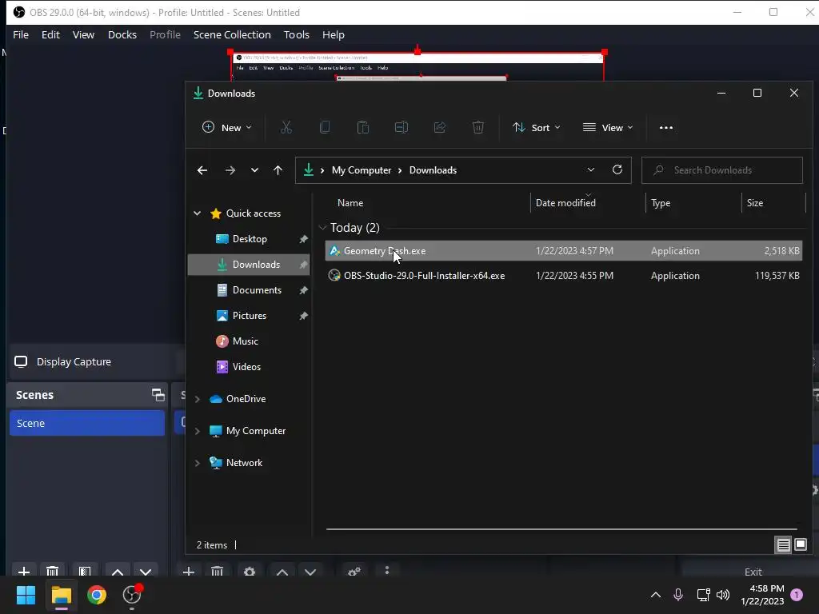Image resolution: width=819 pixels, height=614 pixels.
Task: Open source properties gear in OBS Sources panel
Action: point(250,572)
